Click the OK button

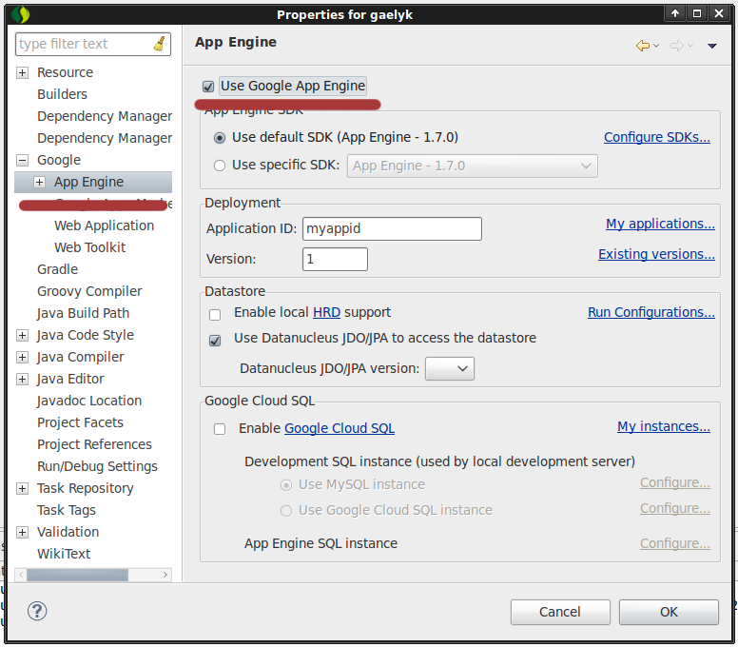pyautogui.click(x=669, y=612)
